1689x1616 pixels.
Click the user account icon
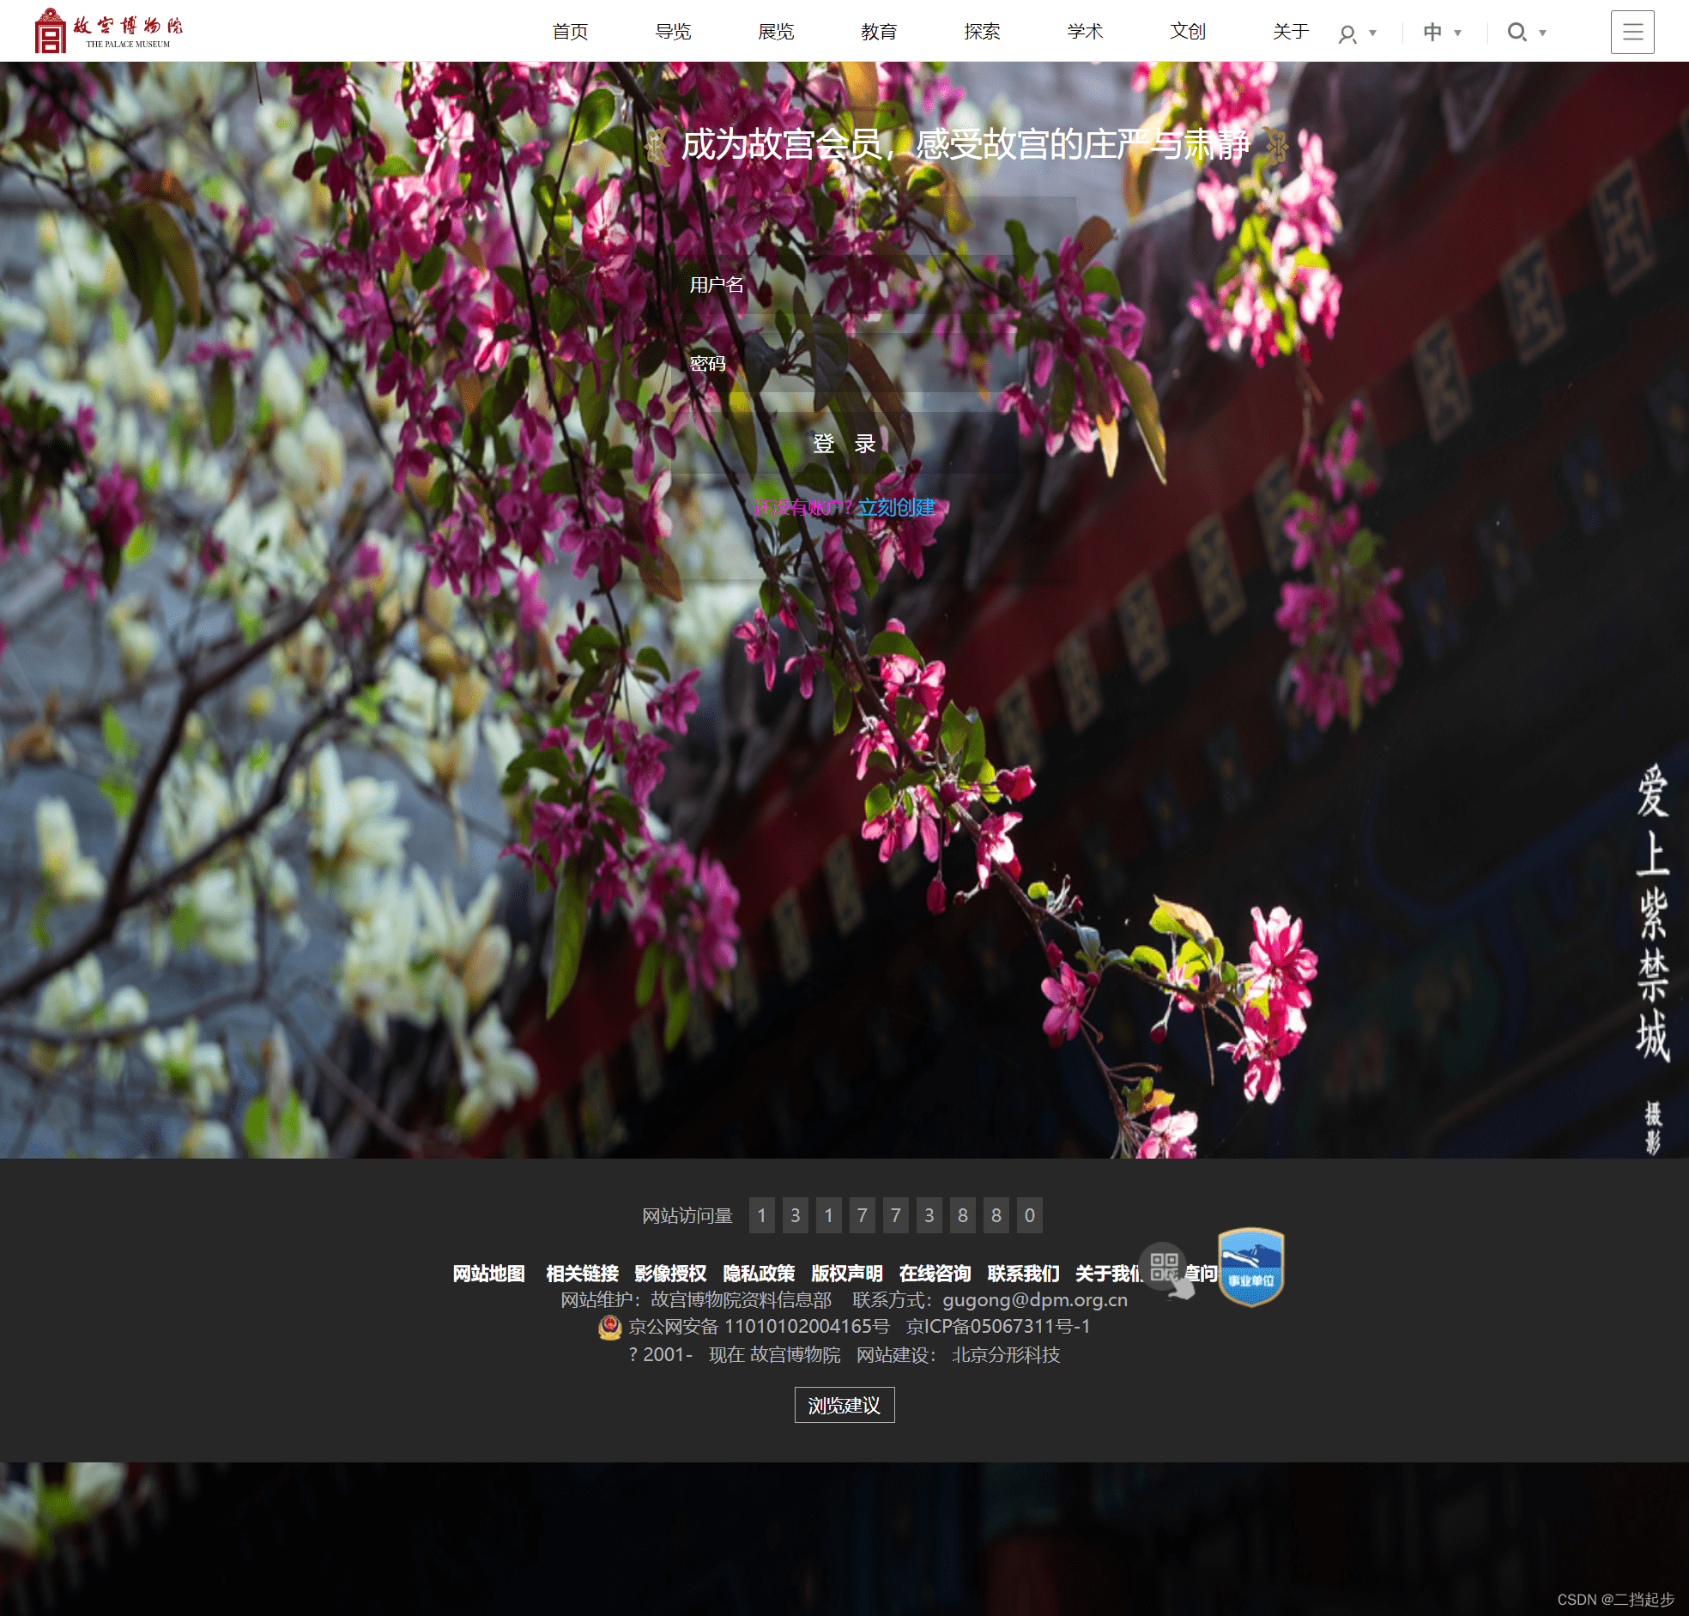click(x=1347, y=33)
